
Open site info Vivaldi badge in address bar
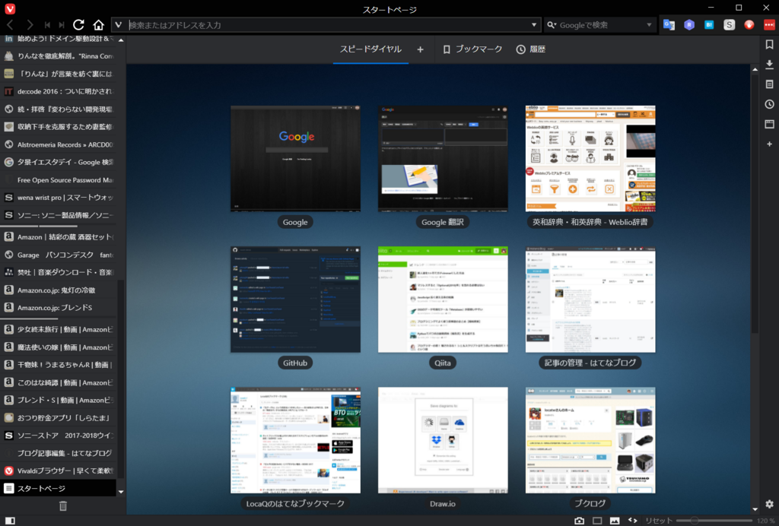click(x=118, y=25)
